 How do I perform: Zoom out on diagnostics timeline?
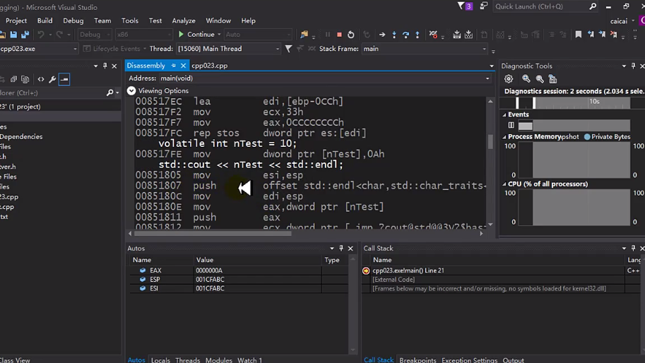[540, 78]
